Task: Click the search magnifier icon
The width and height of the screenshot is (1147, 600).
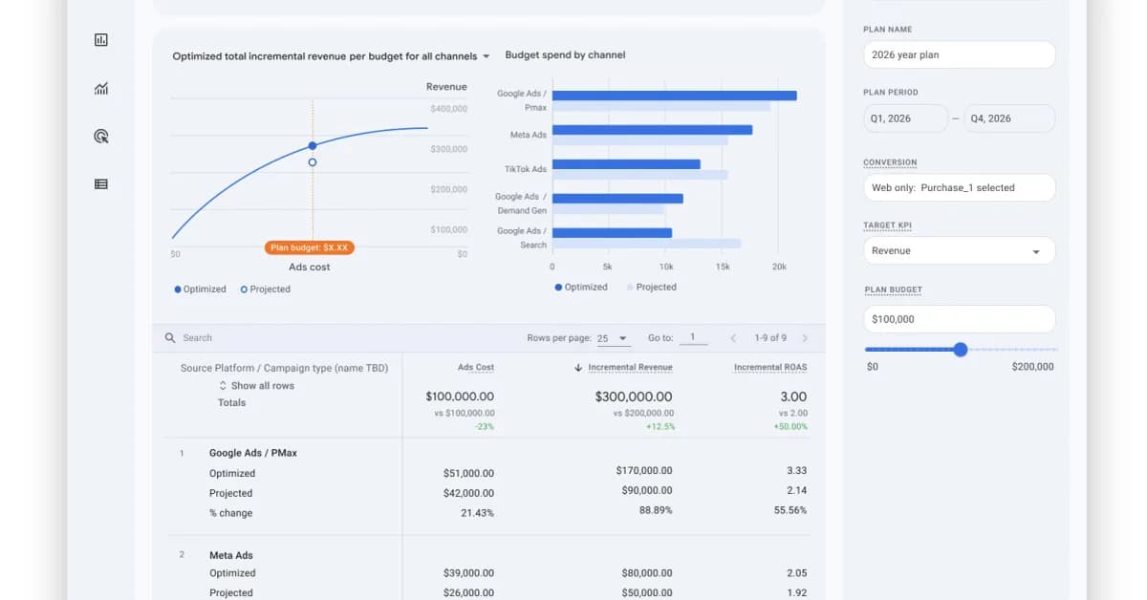Action: tap(170, 338)
